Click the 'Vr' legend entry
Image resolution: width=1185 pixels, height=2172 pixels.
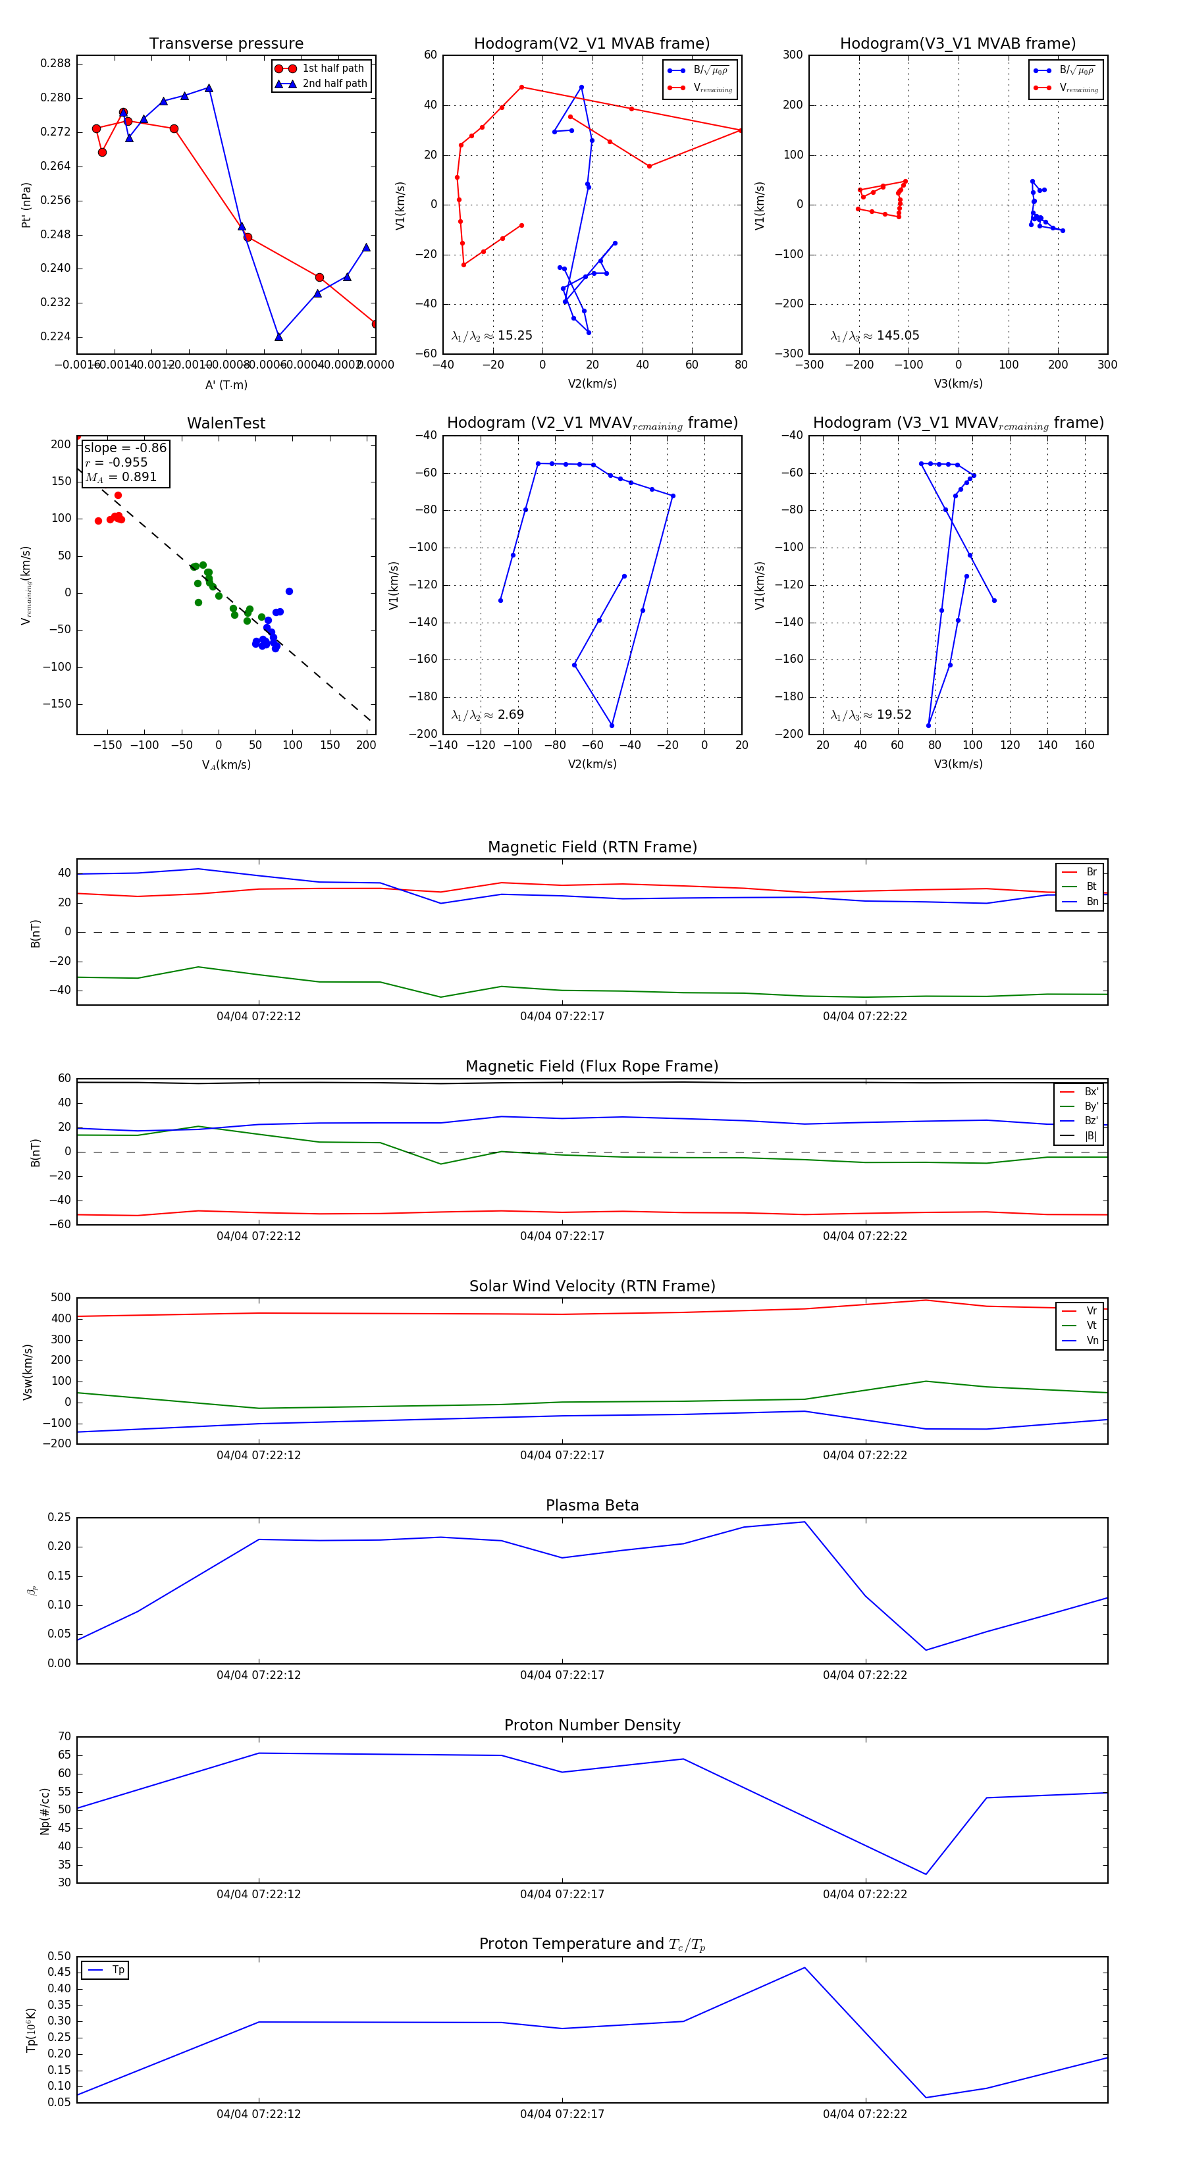click(x=1080, y=1311)
